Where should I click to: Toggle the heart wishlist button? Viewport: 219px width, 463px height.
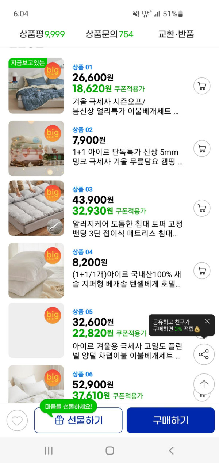(x=17, y=420)
